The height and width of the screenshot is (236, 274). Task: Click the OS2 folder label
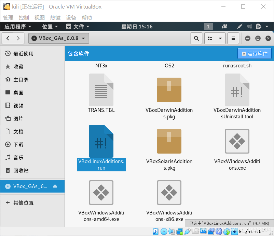[x=169, y=66]
